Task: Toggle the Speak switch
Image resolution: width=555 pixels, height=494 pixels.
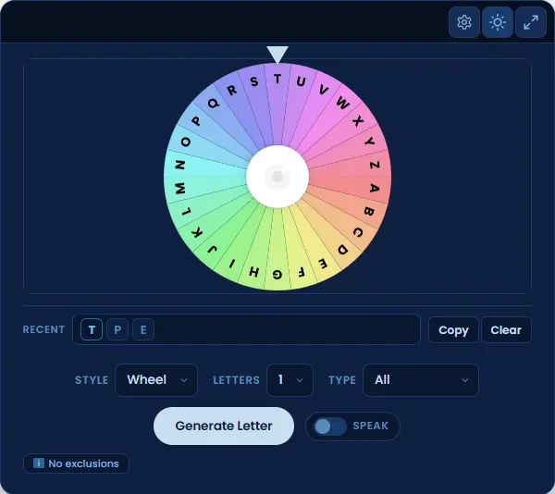Action: (330, 426)
